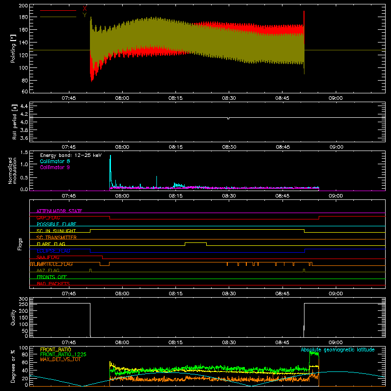Click the lowered step on the SAA_FLAG line

[243, 259]
